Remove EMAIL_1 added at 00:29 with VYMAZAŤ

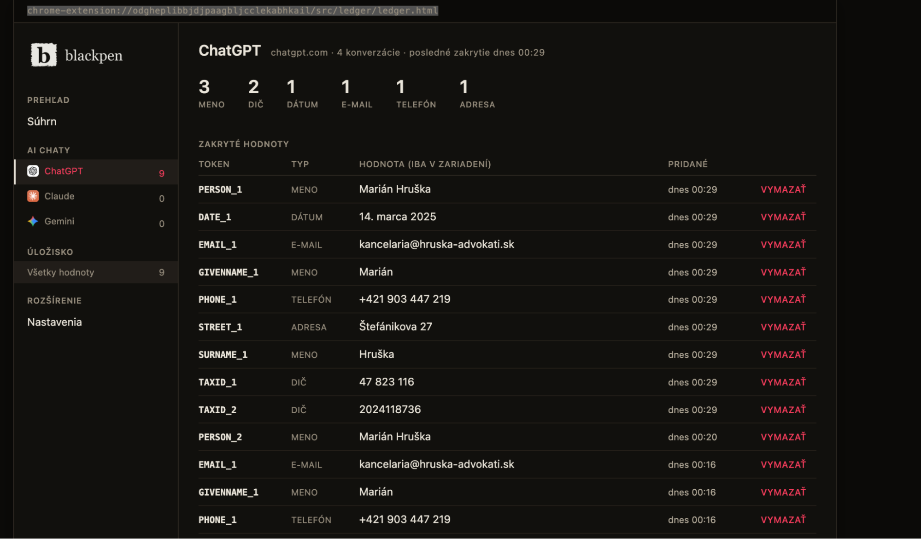[x=783, y=245]
